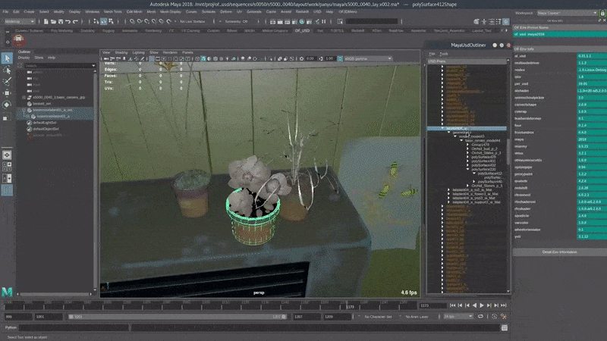Screen dimensions: 607x341
Task: Open the Mesh Tools menu
Action: (x=112, y=12)
